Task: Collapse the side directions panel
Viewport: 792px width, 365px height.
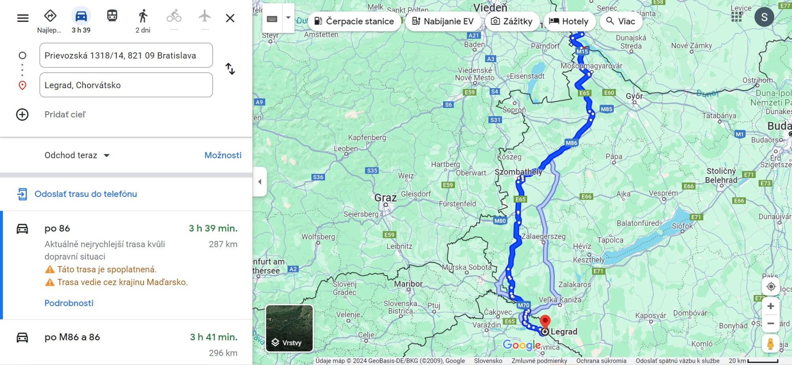Action: (260, 182)
